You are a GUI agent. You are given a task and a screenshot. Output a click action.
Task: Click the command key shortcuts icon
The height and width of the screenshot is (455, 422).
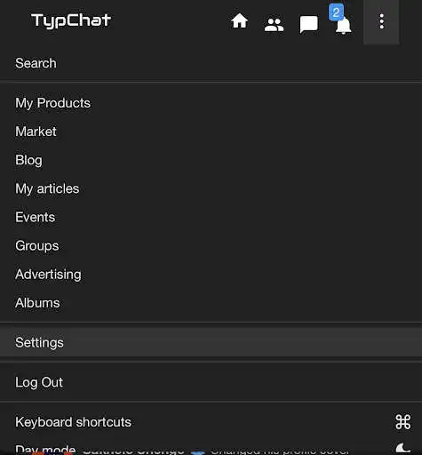(403, 422)
